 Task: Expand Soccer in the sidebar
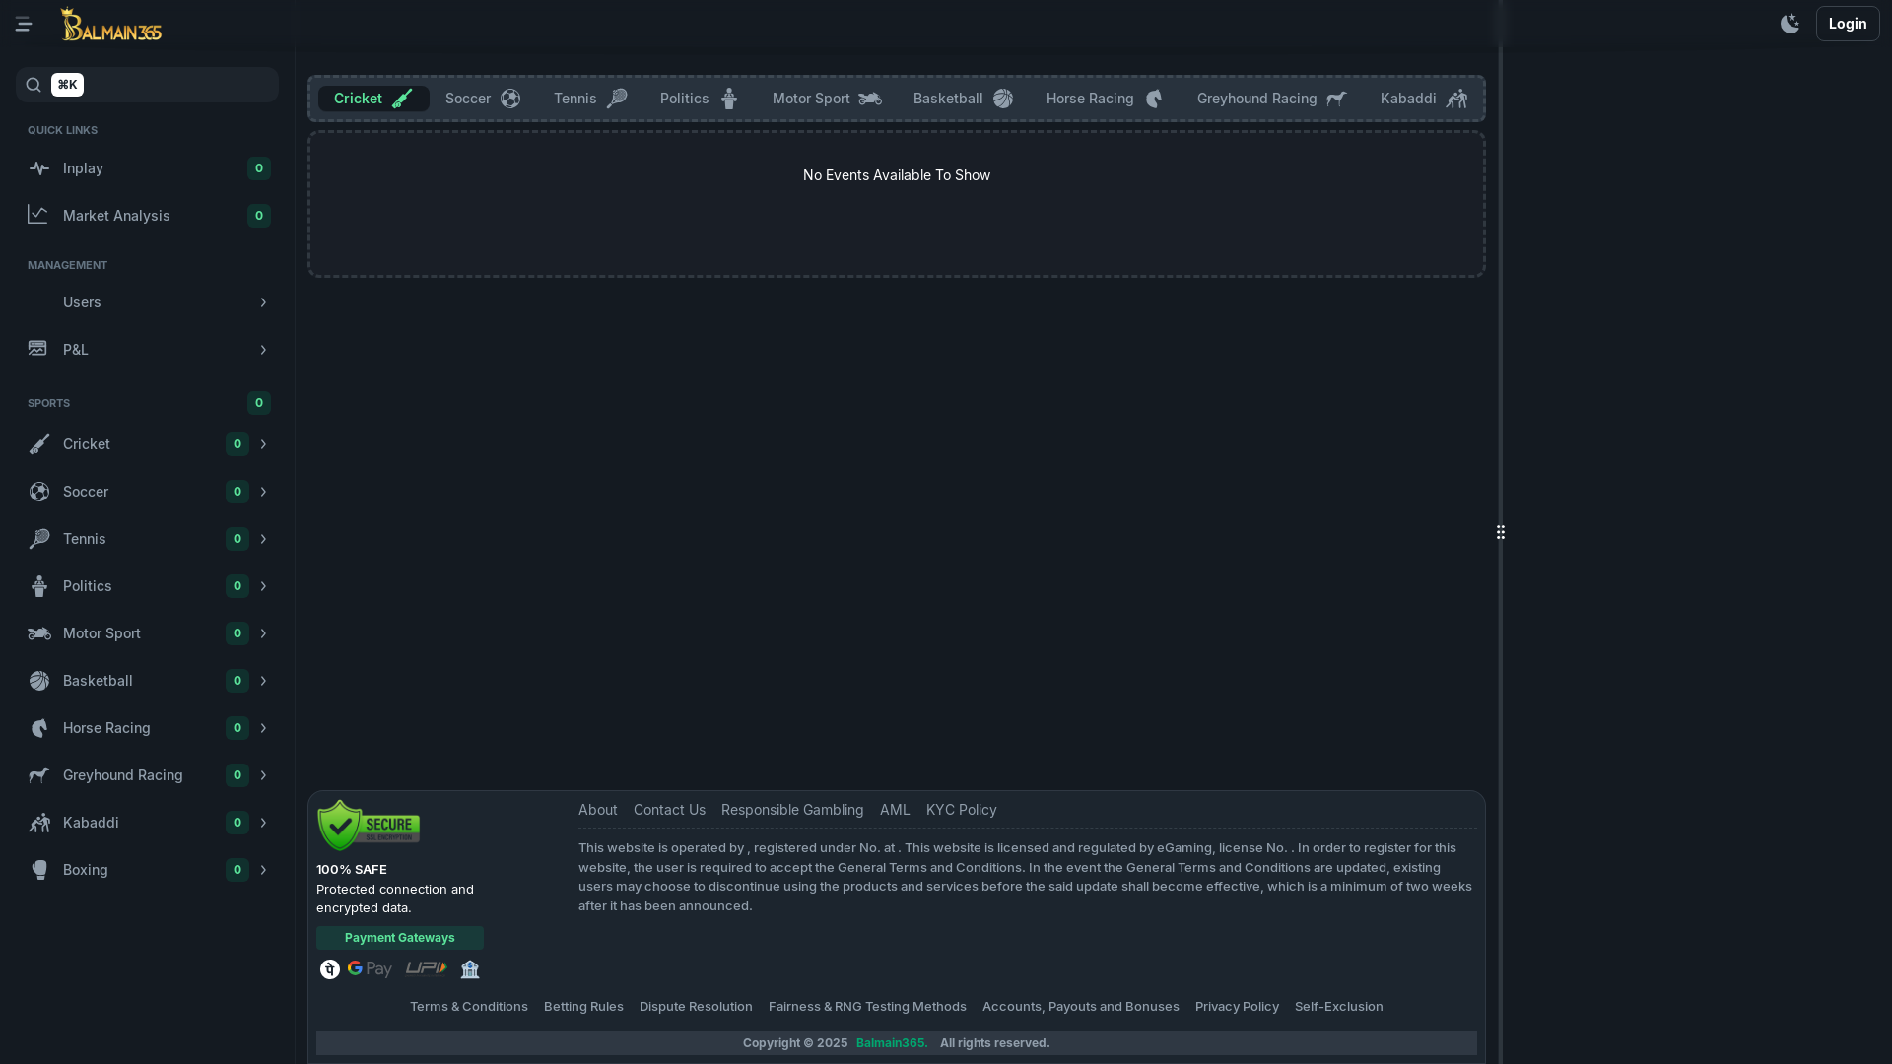pos(263,492)
